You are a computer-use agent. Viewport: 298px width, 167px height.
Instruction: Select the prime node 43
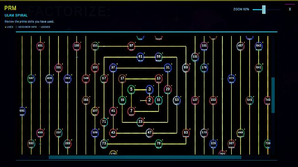(x=113, y=133)
